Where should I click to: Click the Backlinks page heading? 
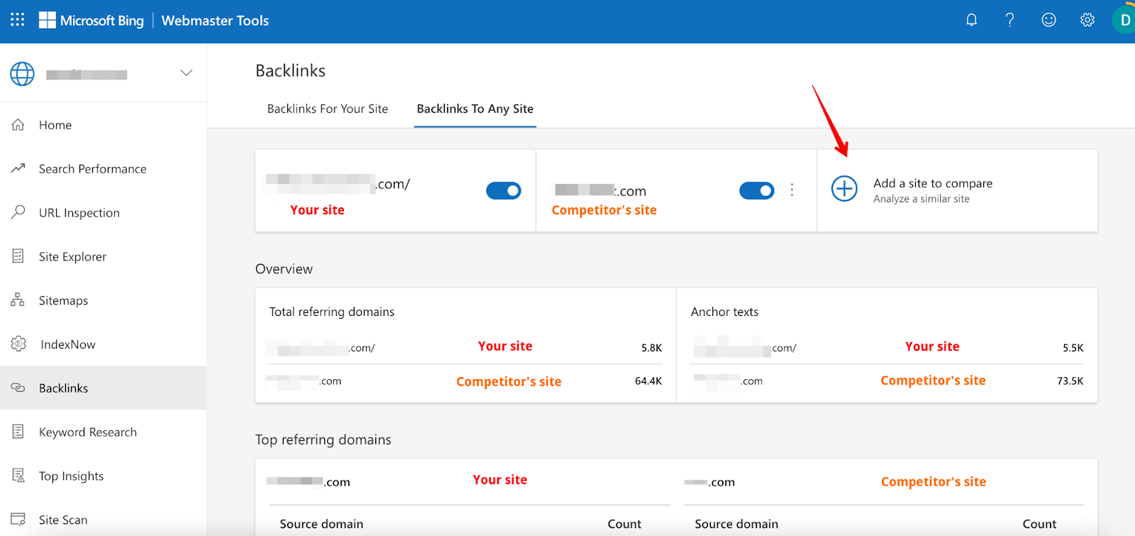(x=290, y=71)
